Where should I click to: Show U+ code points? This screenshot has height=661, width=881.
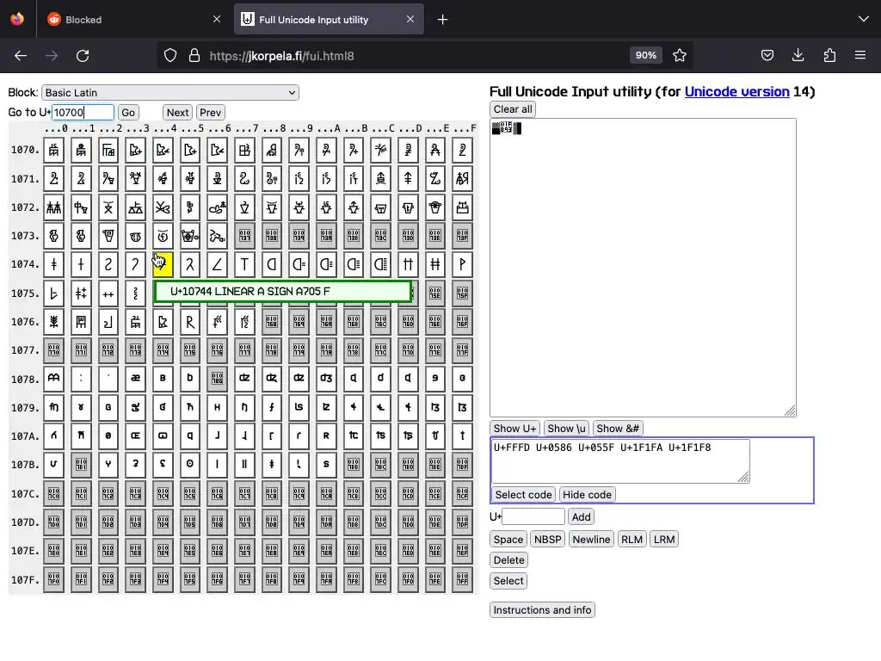point(514,429)
